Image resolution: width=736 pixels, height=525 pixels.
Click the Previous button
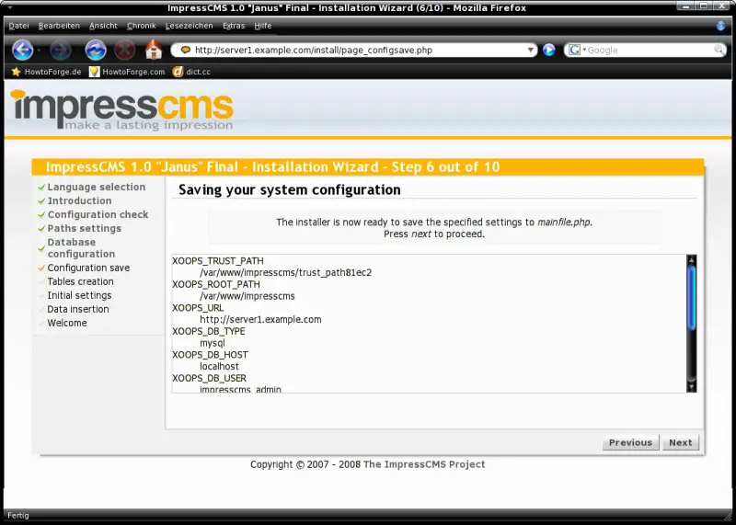click(x=630, y=442)
